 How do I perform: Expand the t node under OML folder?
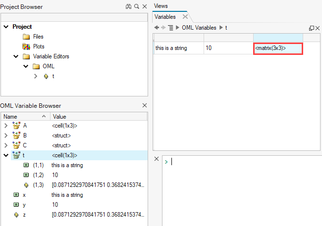(35, 76)
